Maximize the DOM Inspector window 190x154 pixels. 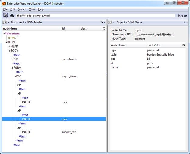pos(174,3)
